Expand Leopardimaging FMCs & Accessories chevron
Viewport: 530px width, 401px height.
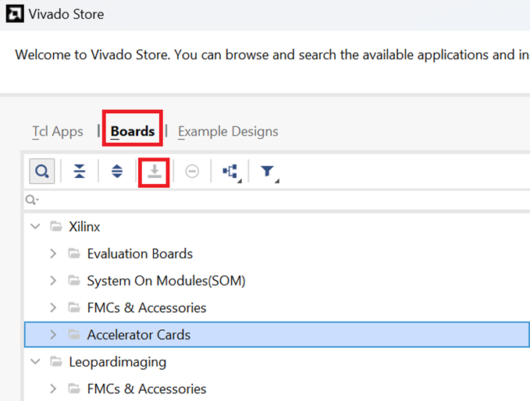[x=53, y=389]
